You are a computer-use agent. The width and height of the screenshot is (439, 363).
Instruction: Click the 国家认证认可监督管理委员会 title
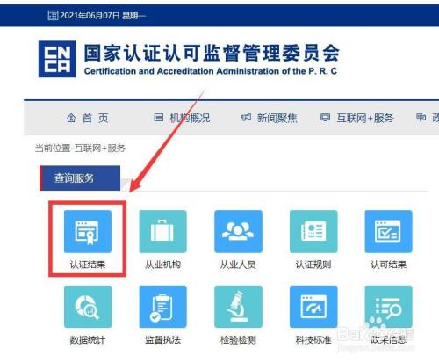(212, 54)
